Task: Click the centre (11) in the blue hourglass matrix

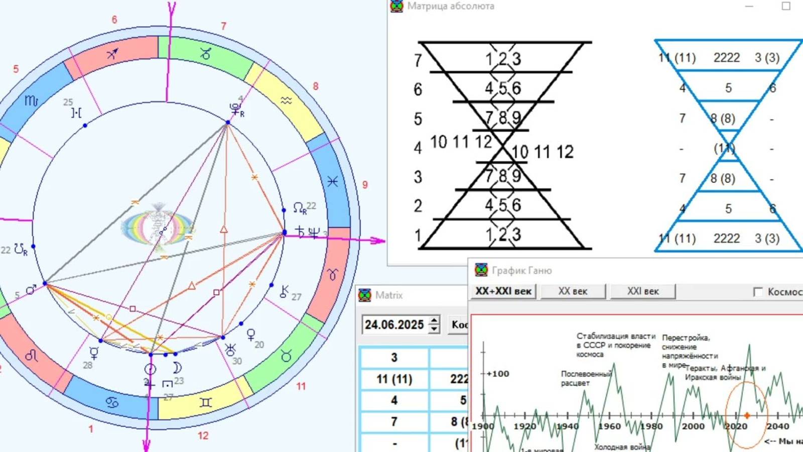Action: pos(724,149)
